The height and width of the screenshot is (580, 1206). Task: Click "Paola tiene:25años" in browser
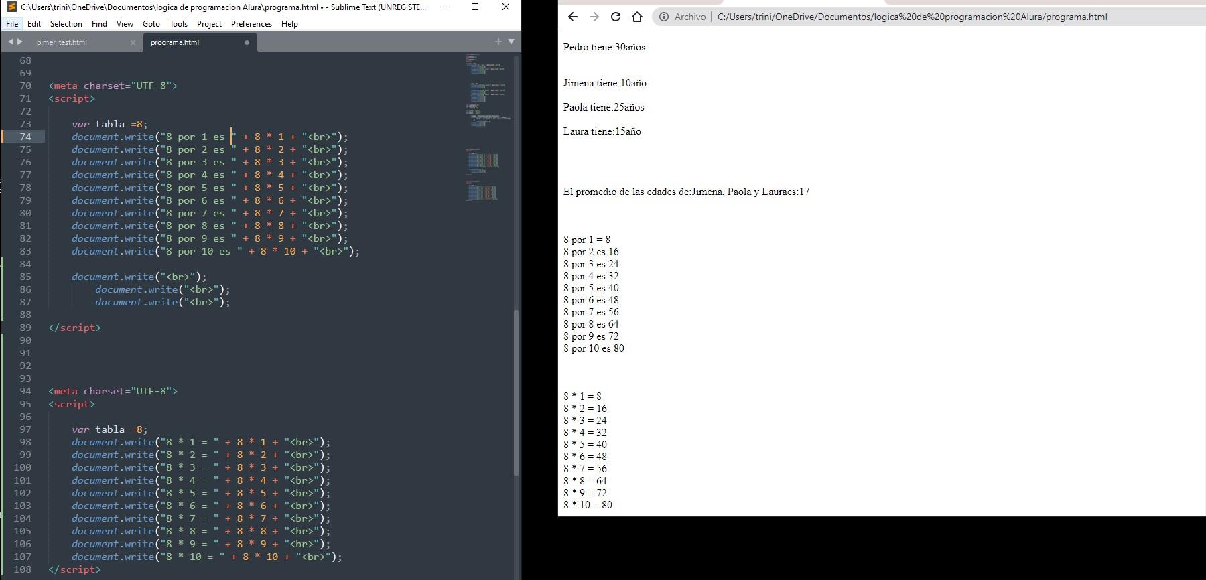click(x=604, y=107)
